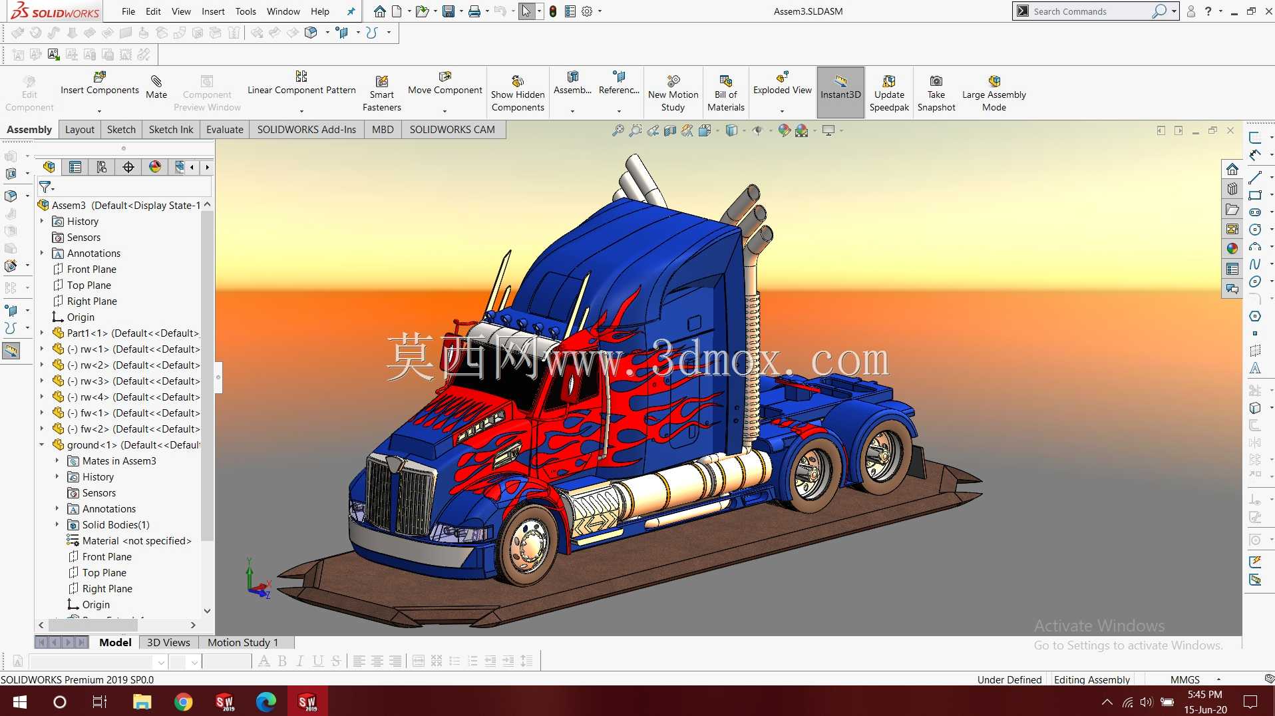Select the Mate tool

[156, 87]
